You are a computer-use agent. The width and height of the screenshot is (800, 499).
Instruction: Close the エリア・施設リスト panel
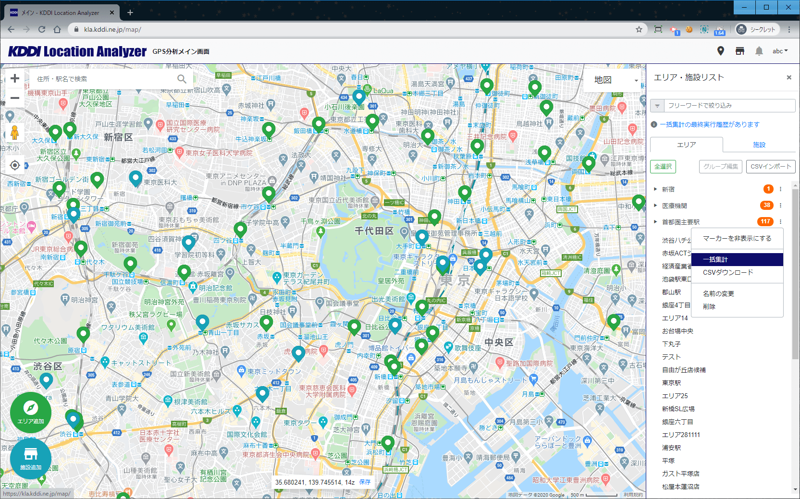pos(788,77)
